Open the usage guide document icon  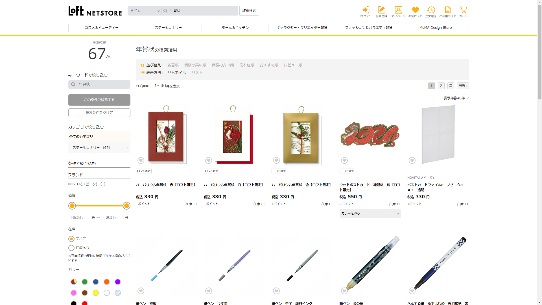coord(447,10)
